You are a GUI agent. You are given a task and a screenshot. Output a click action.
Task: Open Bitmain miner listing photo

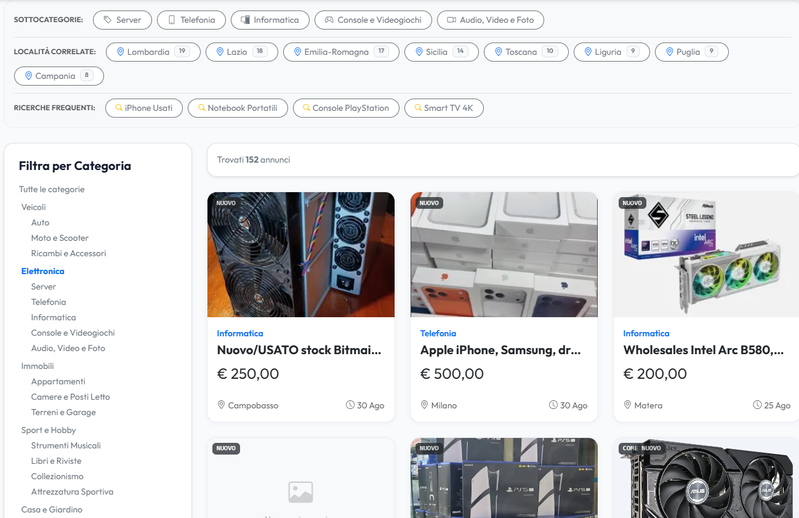pyautogui.click(x=301, y=254)
